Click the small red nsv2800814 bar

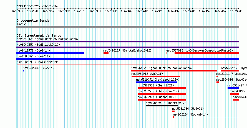(x=218, y=82)
